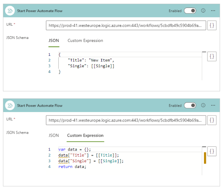This screenshot has width=223, height=189.
Task: Toggle off Enabled switch in the top card
Action: (190, 11)
